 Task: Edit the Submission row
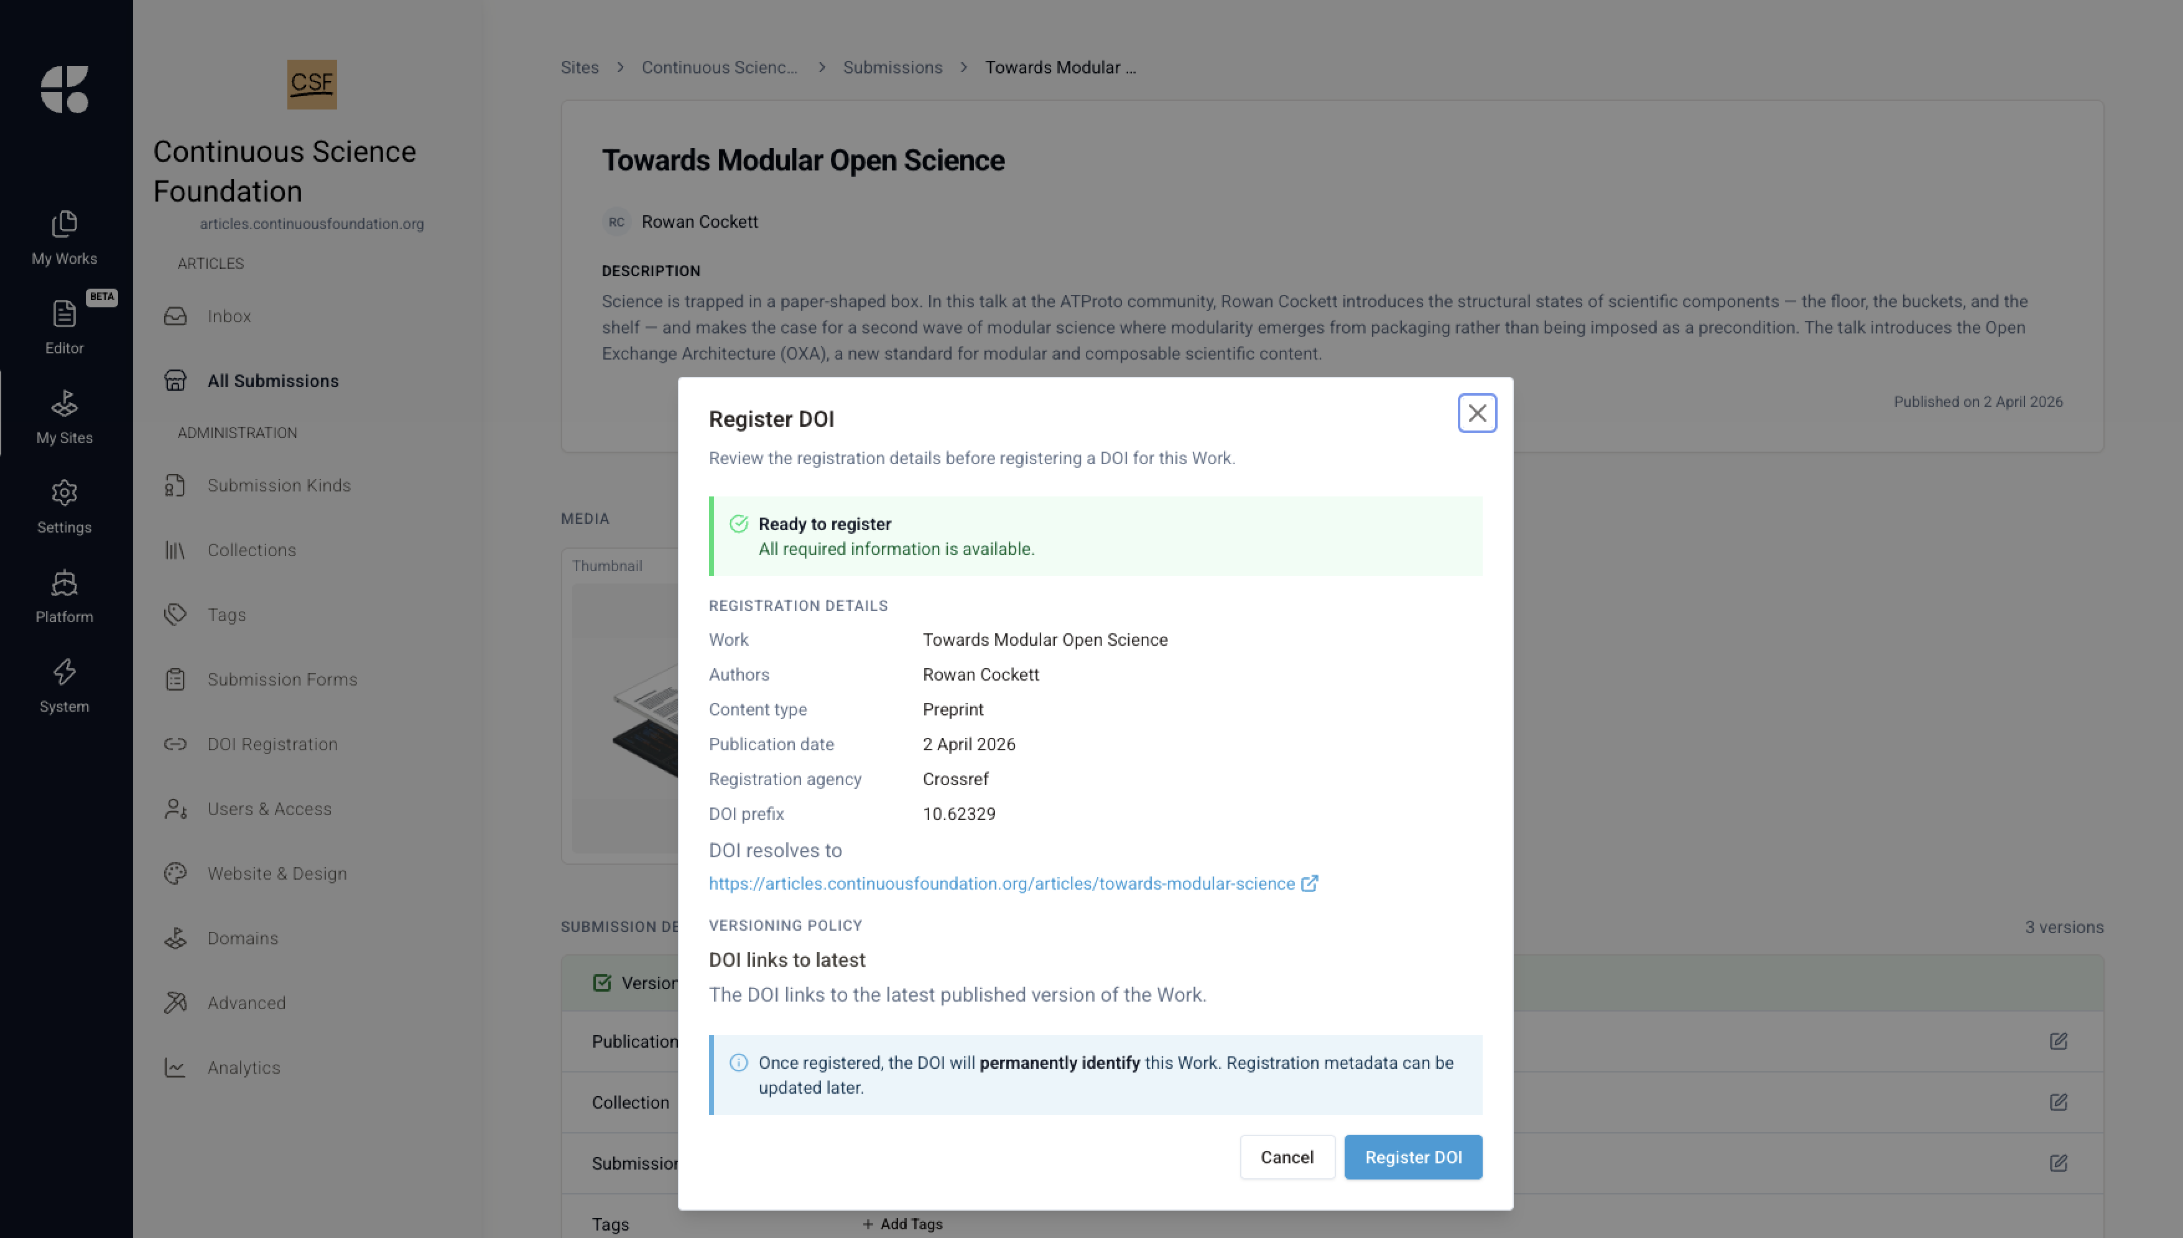[2057, 1163]
